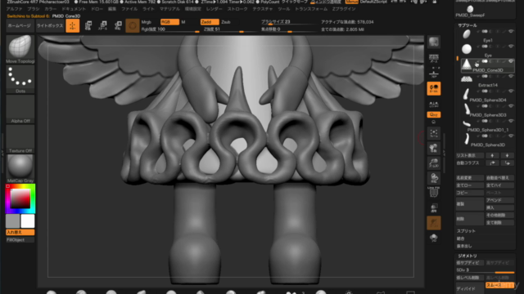Screen dimensions: 524x294
Task: Select the white main color swatch
Action: coord(27,221)
